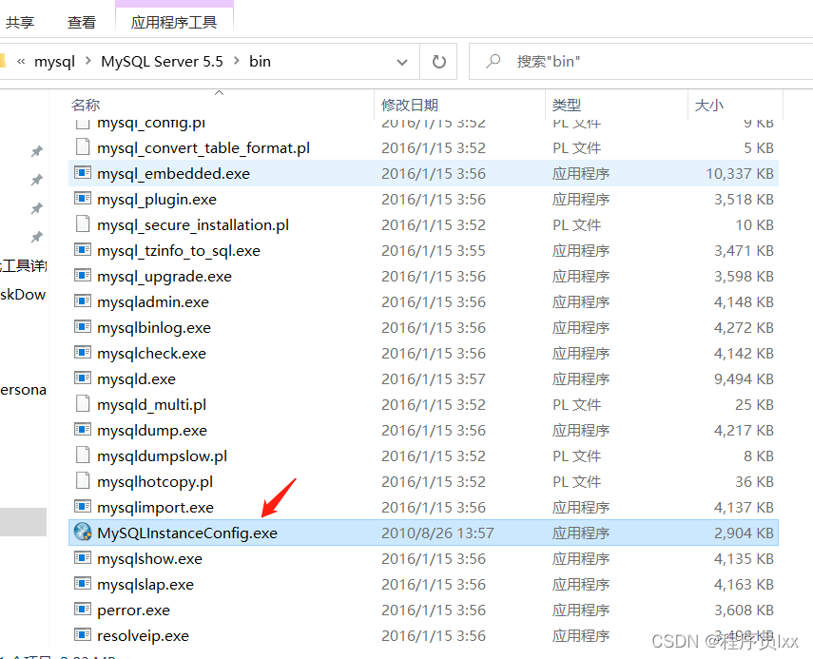Select the file name mysqlbinlog.exe

[154, 328]
